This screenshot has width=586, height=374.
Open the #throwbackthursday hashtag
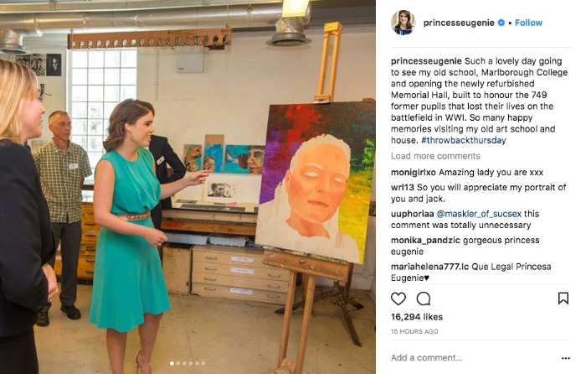pyautogui.click(x=464, y=140)
